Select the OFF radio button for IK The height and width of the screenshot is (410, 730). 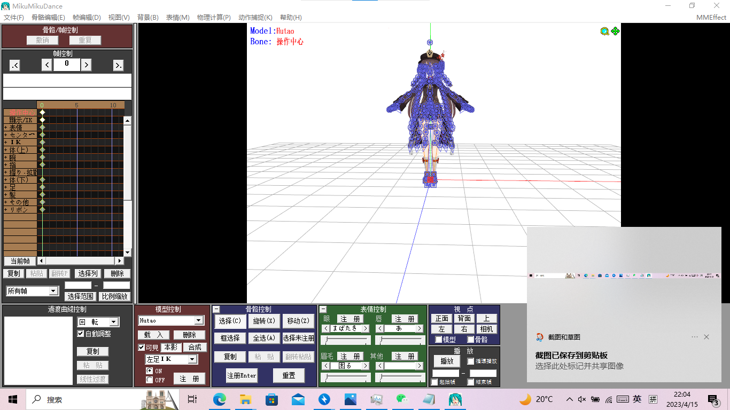coord(150,380)
